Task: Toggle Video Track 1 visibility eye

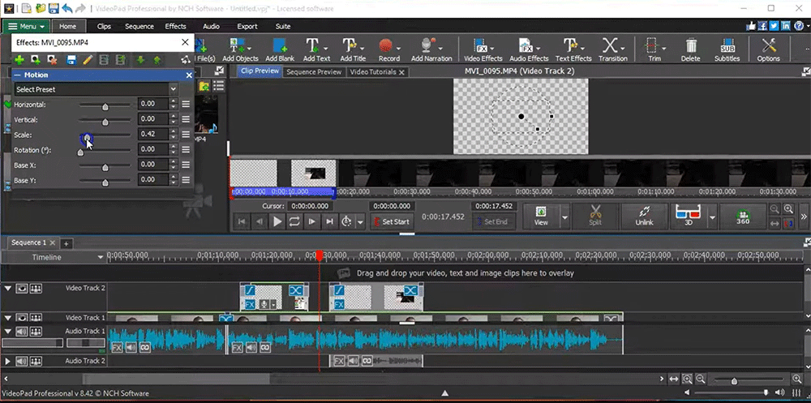Action: coord(22,318)
